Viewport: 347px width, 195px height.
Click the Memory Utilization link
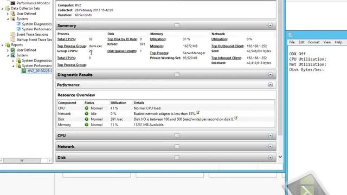point(158,39)
